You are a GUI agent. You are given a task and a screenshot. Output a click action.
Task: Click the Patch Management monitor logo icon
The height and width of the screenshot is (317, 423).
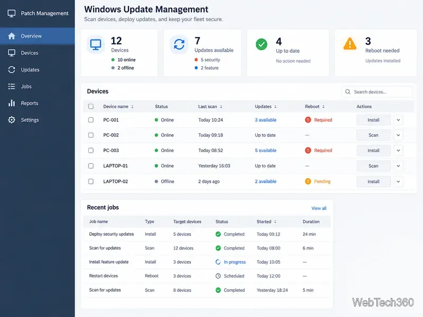[x=11, y=13]
